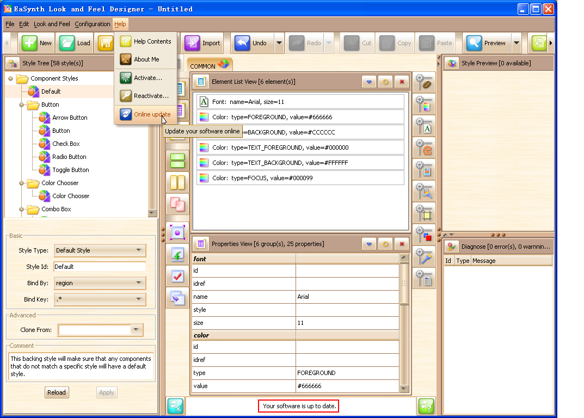Open the Configuration menu
This screenshot has height=418, width=584.
coord(93,24)
